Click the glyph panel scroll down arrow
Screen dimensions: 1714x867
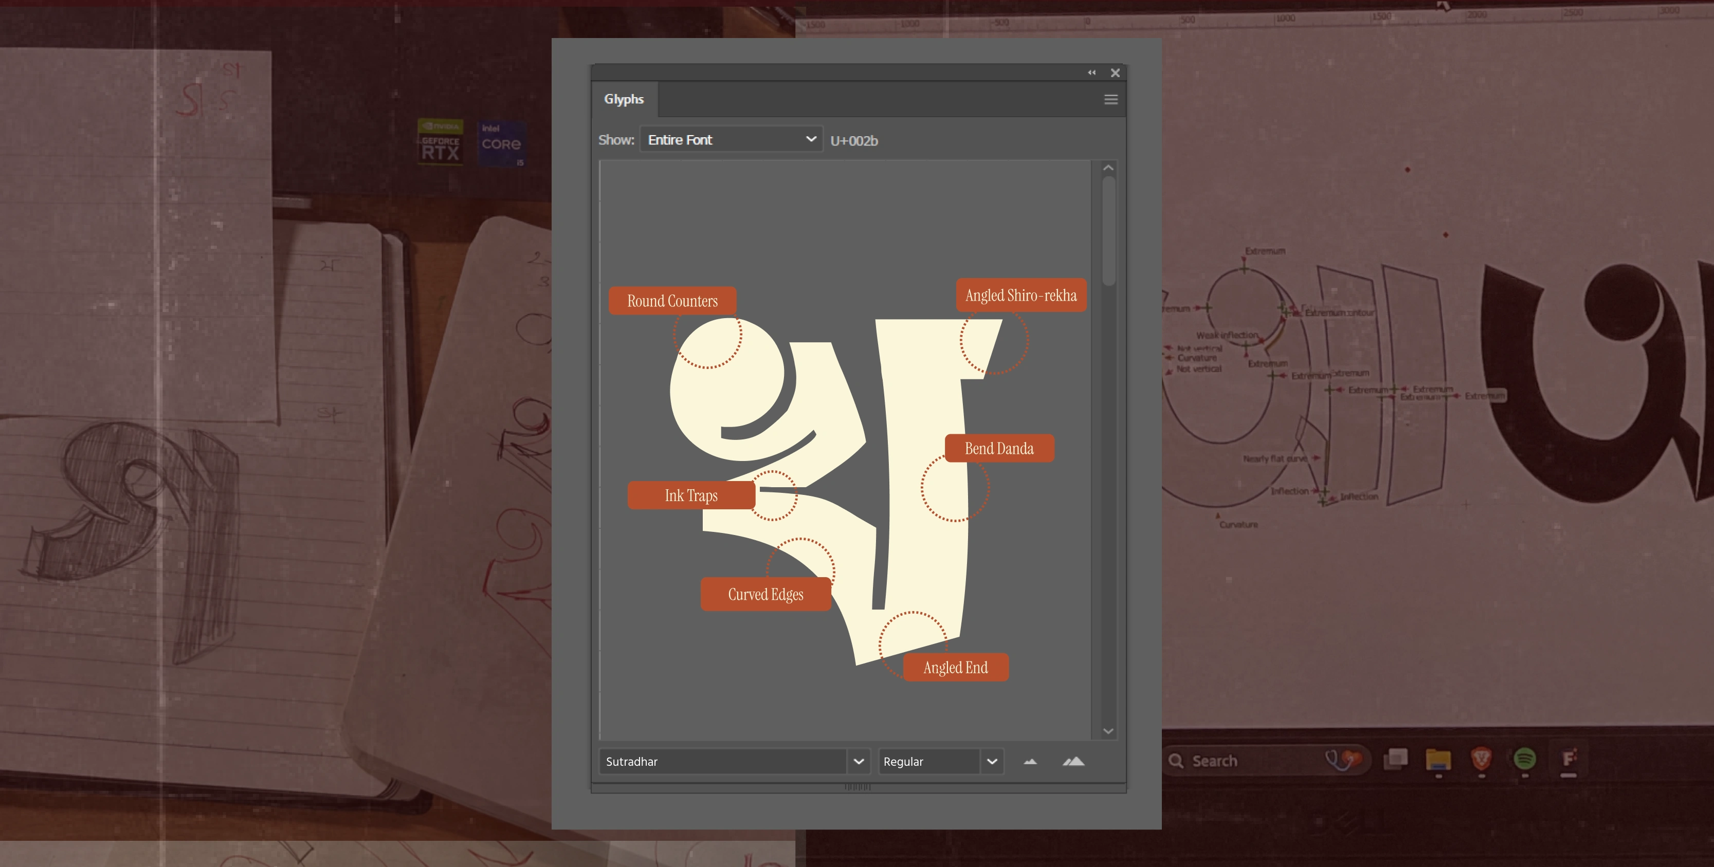(1108, 731)
